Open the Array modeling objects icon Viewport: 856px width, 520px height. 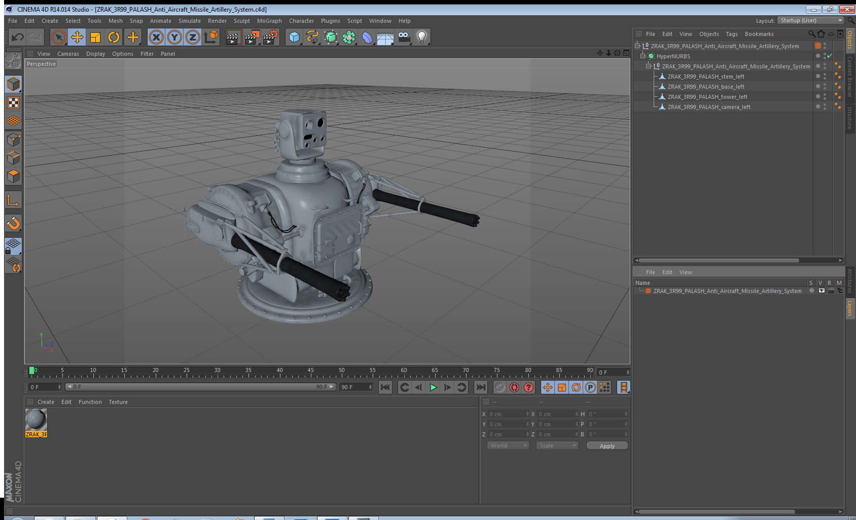click(x=349, y=37)
